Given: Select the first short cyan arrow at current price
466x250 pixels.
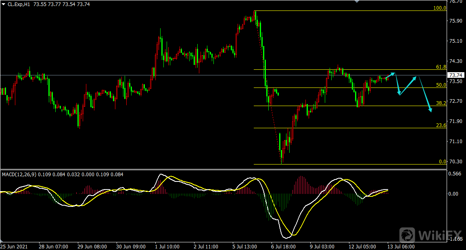Looking at the screenshot, I should coord(390,75).
